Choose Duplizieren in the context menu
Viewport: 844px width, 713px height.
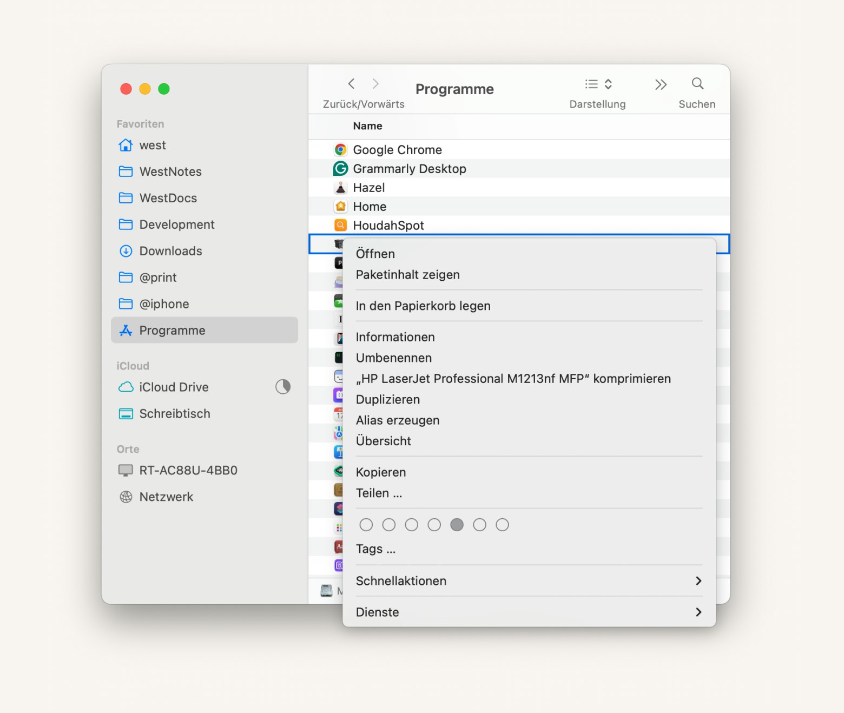pos(529,400)
